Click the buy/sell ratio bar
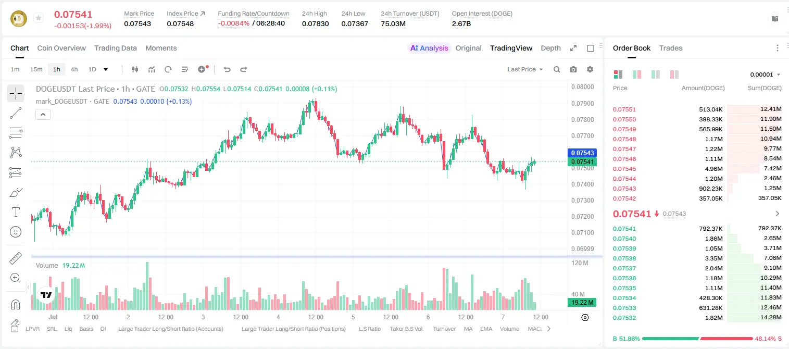 point(697,338)
